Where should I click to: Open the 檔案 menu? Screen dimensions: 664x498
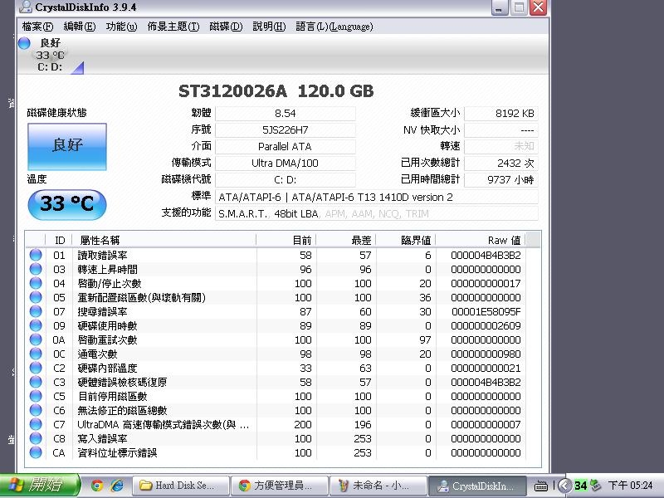tap(39, 27)
